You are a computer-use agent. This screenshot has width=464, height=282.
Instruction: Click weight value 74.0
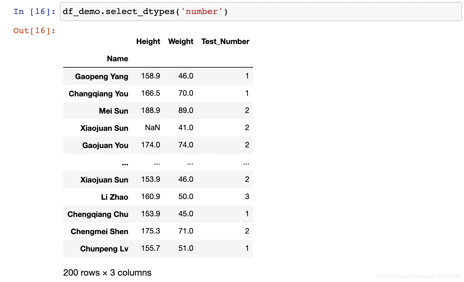(x=186, y=145)
